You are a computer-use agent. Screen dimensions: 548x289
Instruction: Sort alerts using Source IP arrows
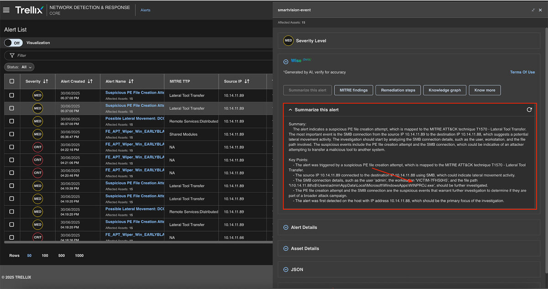247,81
